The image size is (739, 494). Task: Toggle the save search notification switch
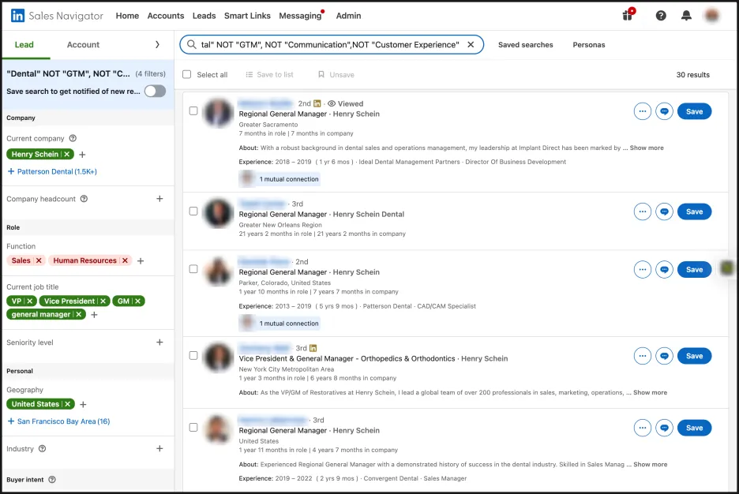tap(155, 92)
